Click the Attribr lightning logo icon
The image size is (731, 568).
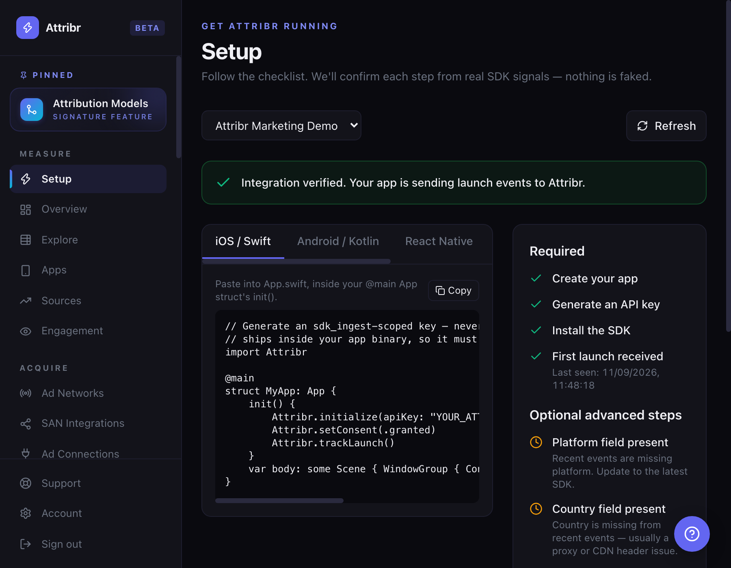click(x=28, y=28)
